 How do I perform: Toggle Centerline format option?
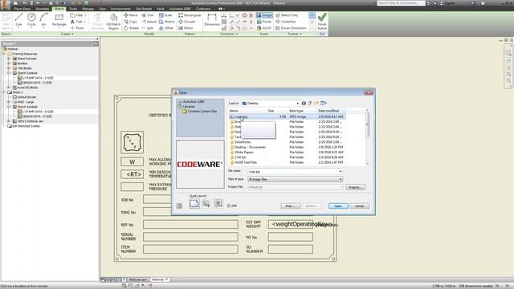click(x=286, y=22)
